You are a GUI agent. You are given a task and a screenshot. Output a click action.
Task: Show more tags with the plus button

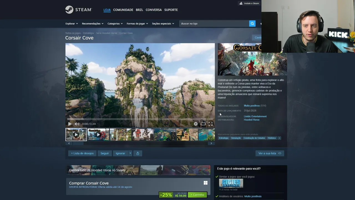click(279, 138)
